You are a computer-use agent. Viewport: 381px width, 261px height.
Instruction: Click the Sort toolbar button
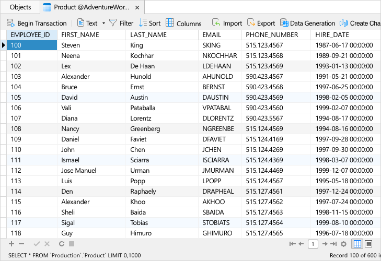point(149,23)
